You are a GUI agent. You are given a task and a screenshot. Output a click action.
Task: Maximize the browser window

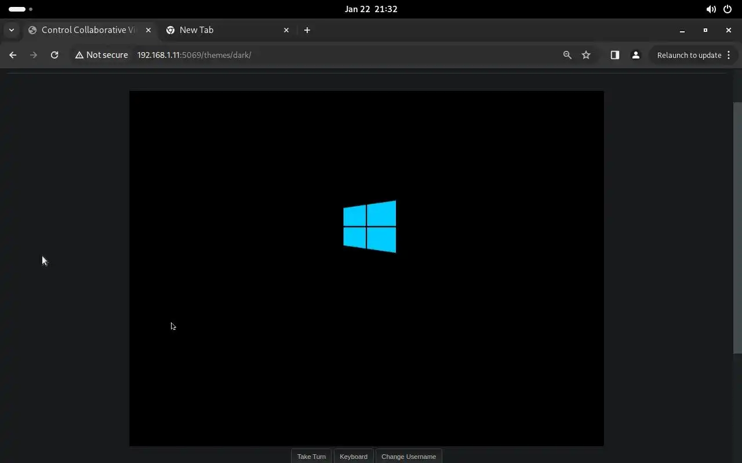pyautogui.click(x=705, y=30)
